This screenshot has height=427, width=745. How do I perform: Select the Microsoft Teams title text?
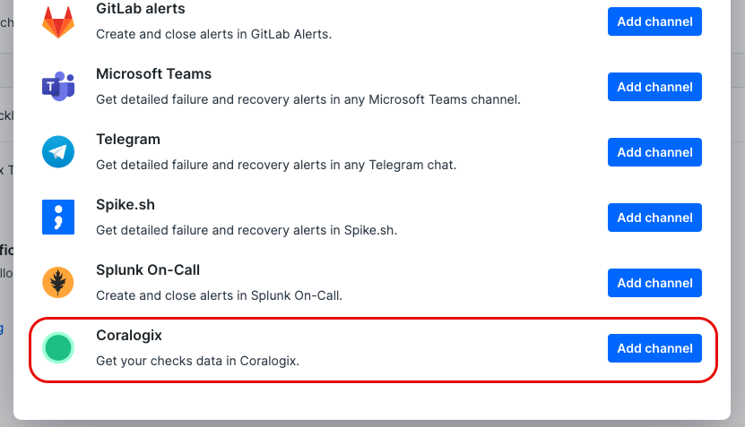[x=153, y=74]
